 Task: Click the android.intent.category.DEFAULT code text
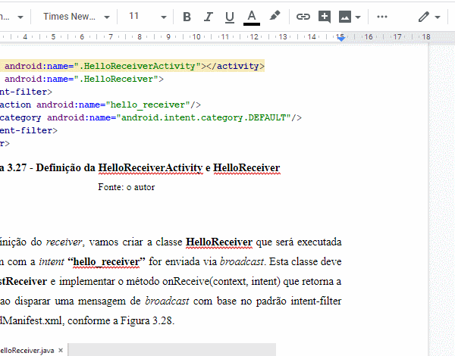pos(203,117)
